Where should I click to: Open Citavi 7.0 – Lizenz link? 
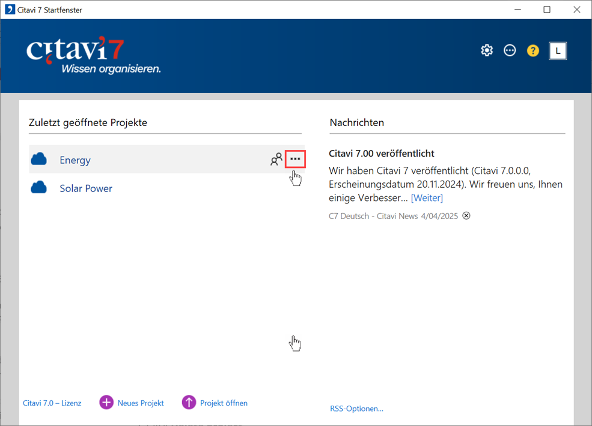(52, 403)
